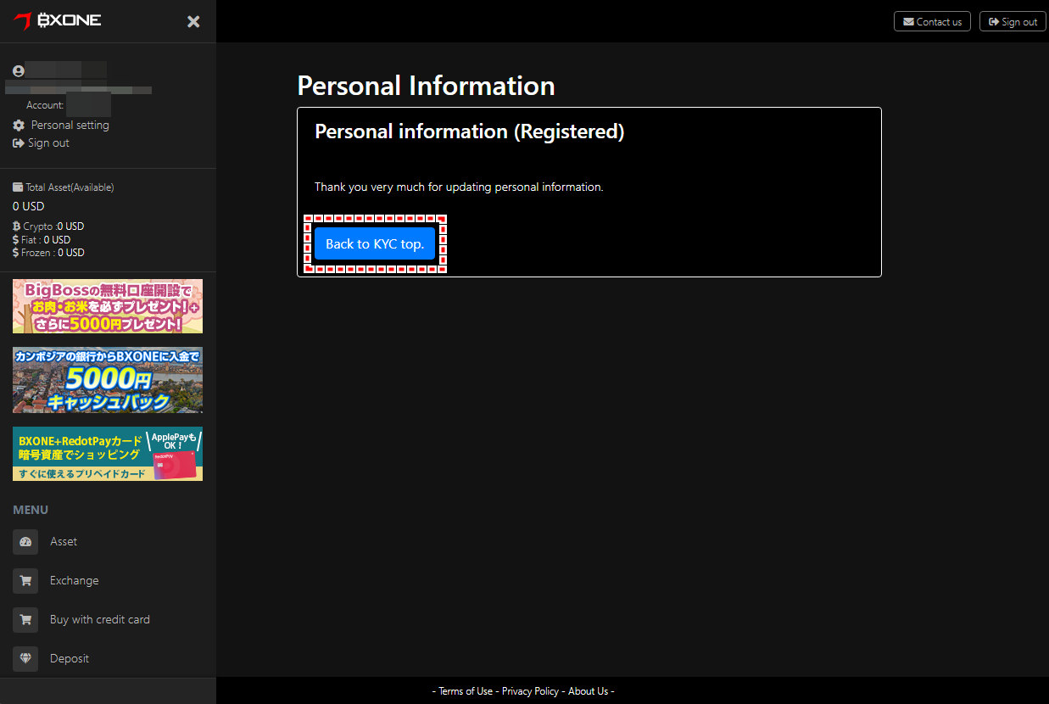Open the Terms of Use link
Image resolution: width=1049 pixels, height=704 pixels.
point(465,691)
